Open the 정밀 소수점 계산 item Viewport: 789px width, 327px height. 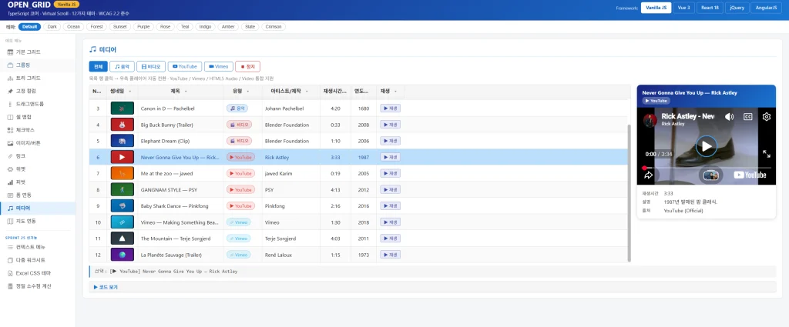38,286
